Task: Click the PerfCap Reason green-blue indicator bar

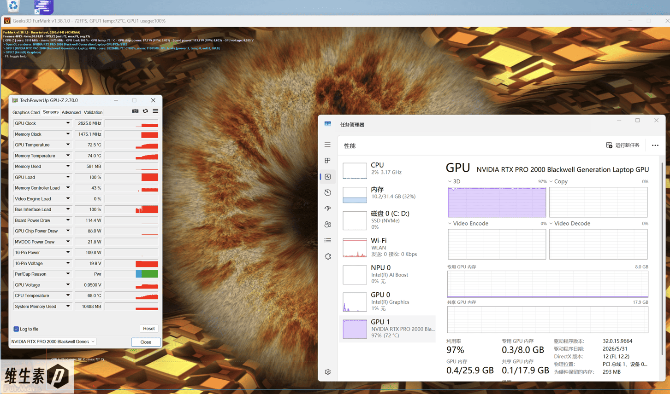Action: (x=147, y=274)
